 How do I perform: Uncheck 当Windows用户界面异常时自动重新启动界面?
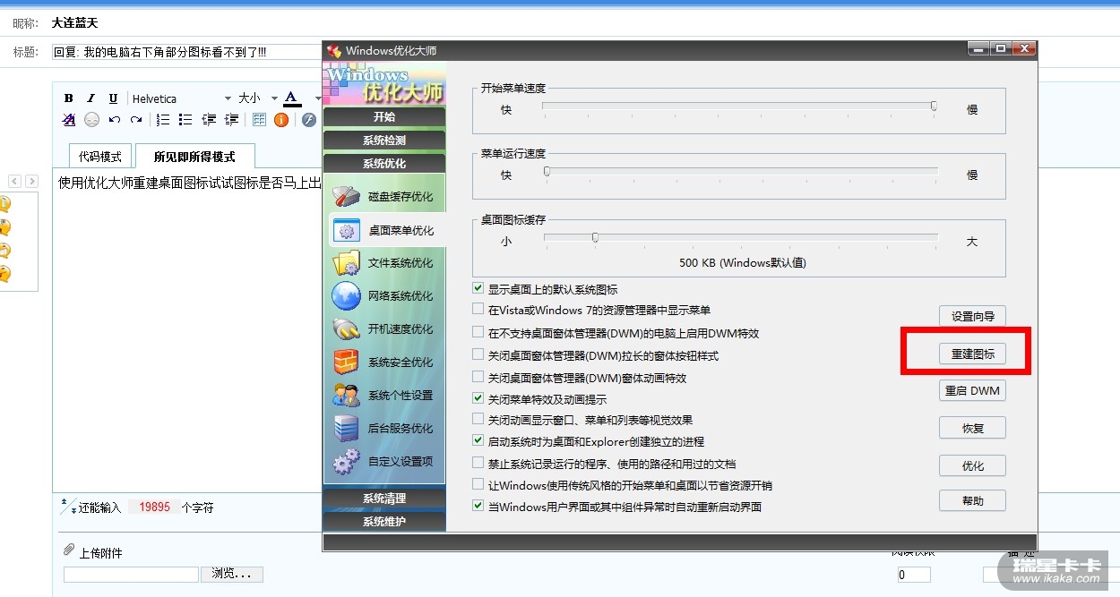[478, 506]
